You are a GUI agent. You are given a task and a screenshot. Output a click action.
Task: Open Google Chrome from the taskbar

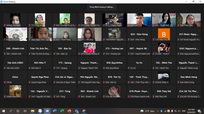point(84,111)
